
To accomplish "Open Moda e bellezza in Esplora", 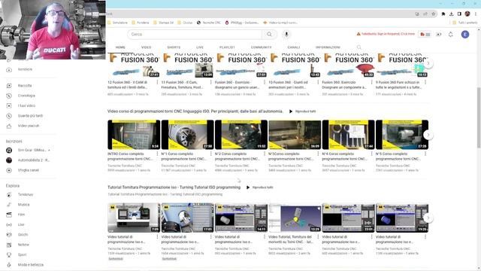I will (x=30, y=264).
